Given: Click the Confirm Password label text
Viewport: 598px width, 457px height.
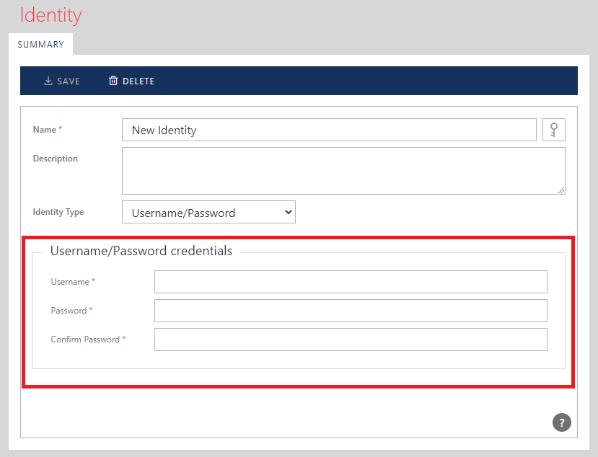Looking at the screenshot, I should [85, 340].
